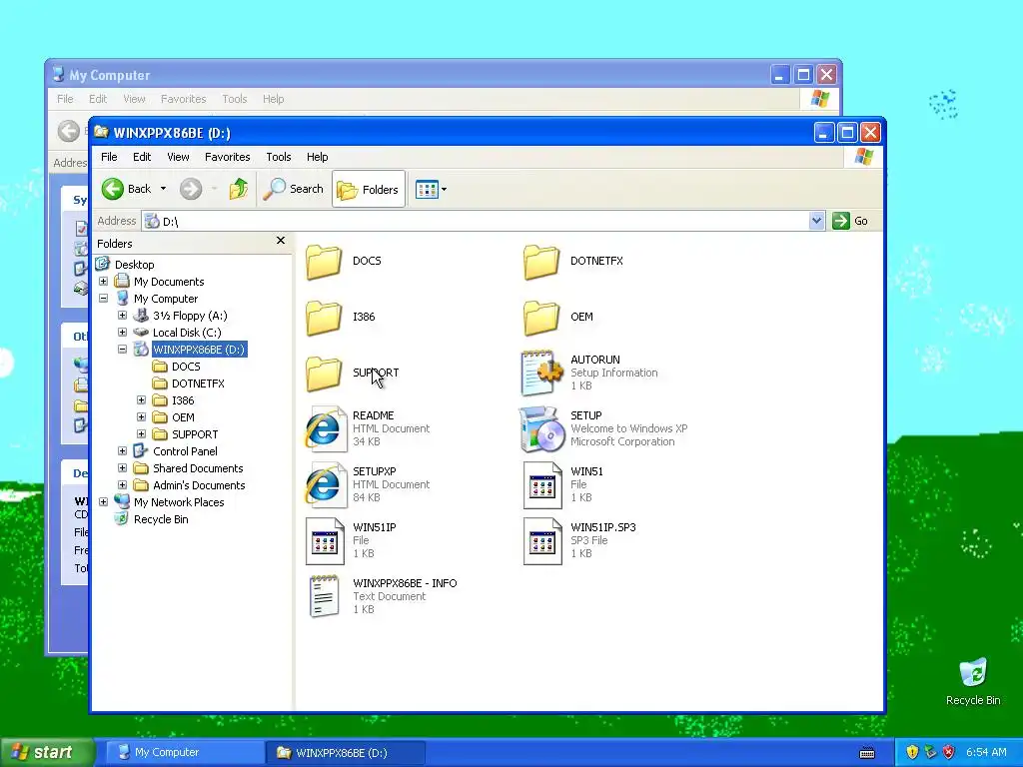This screenshot has width=1023, height=767.
Task: Click the yellow security shield tray icon
Action: (x=912, y=753)
